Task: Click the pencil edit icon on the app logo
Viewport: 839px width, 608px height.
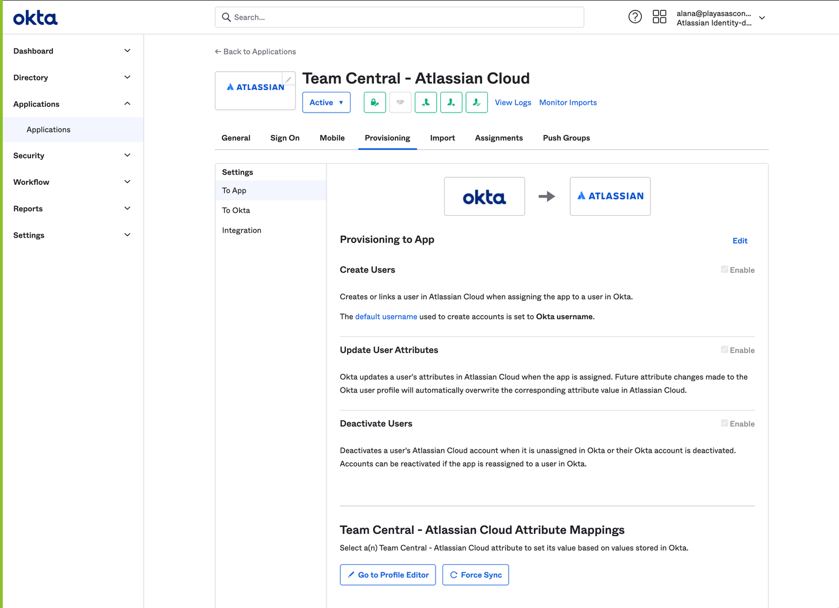Action: click(x=288, y=79)
